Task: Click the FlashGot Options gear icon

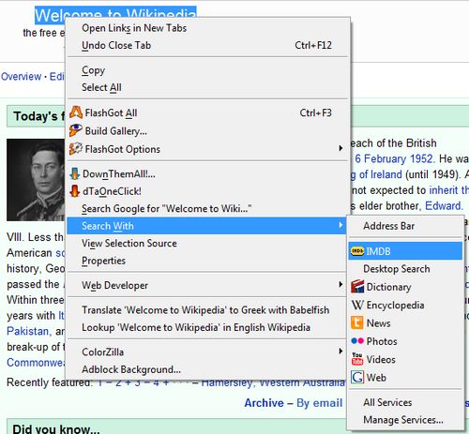Action: coord(76,149)
